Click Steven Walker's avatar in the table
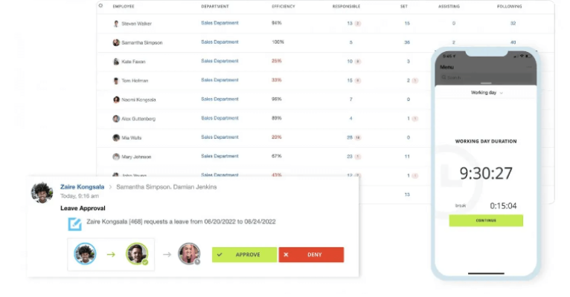The image size is (570, 297). (116, 24)
